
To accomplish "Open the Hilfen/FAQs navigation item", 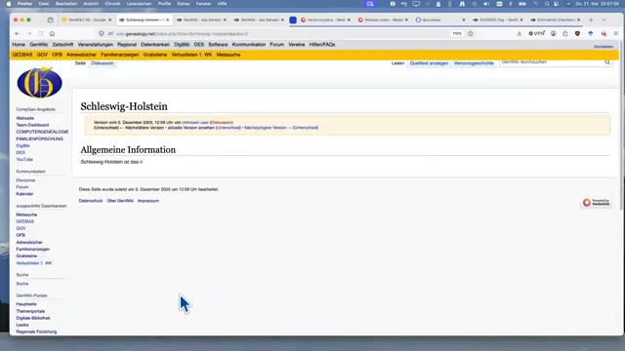I will (x=322, y=45).
